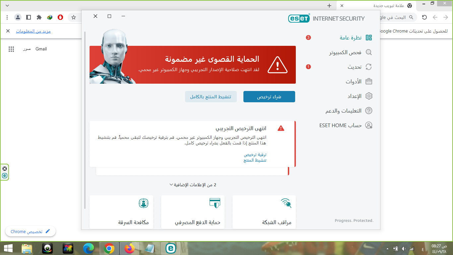Open the Windows Start menu
This screenshot has height=255, width=453.
(x=8, y=248)
